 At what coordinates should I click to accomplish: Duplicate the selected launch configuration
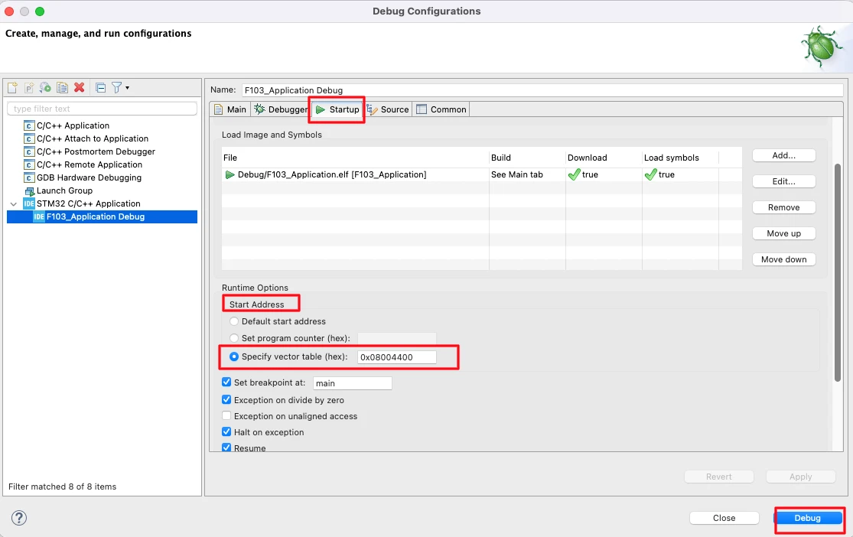click(62, 87)
